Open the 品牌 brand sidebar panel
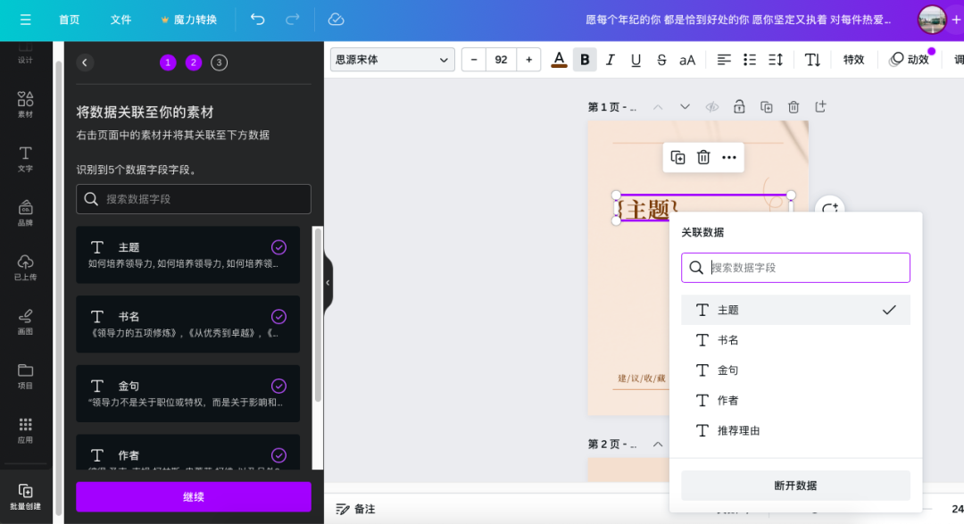Viewport: 964px width, 524px height. click(25, 212)
